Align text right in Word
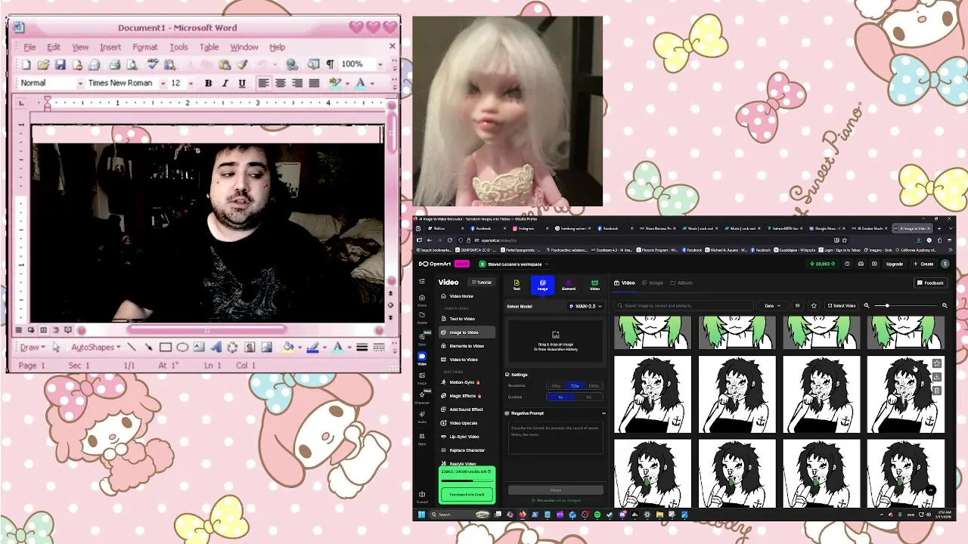This screenshot has height=544, width=968. (297, 83)
